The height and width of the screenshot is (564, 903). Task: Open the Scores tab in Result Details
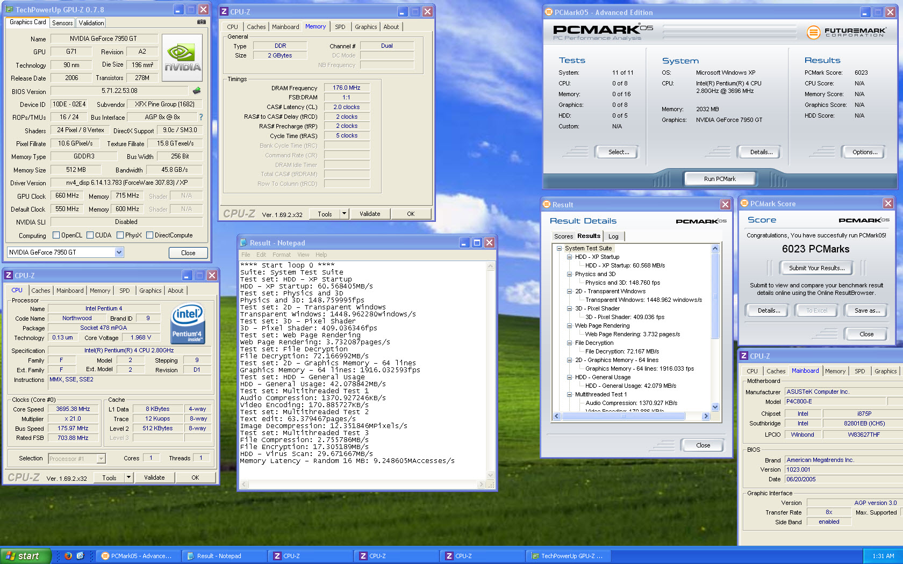563,236
